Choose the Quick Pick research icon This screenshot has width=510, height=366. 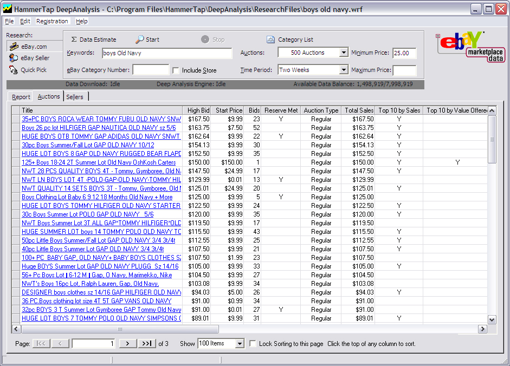pyautogui.click(x=14, y=69)
